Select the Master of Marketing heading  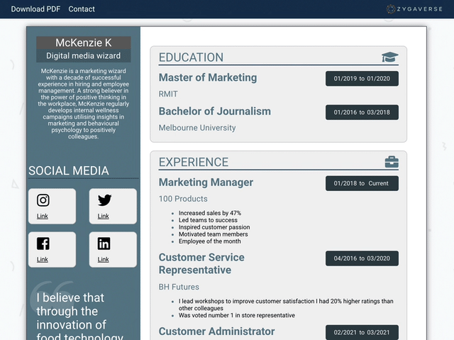coord(208,77)
